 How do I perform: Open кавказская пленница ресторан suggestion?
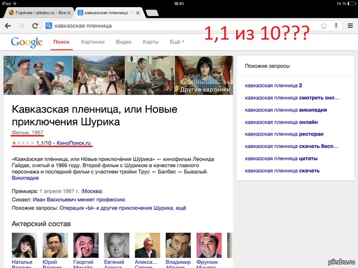pos(284,134)
